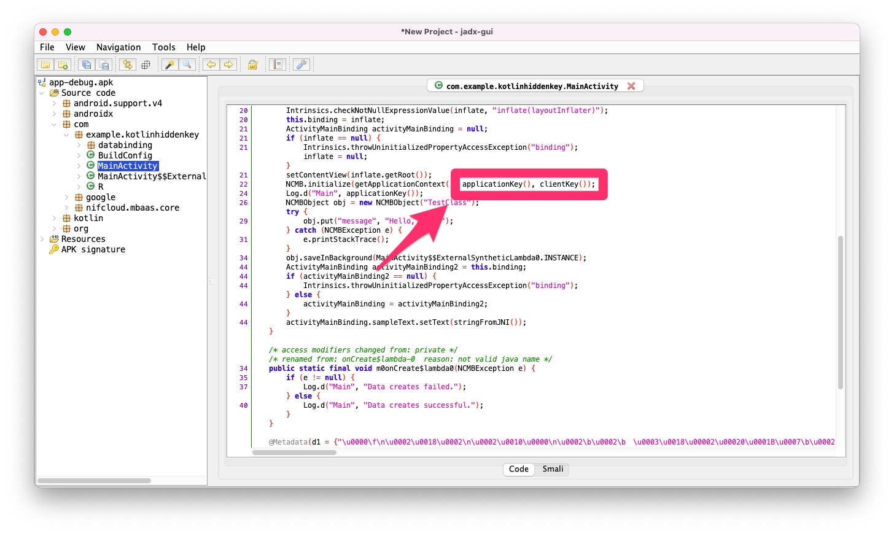Screen dimensions: 894x533
Task: Click the org package icon
Action: pyautogui.click(x=66, y=229)
